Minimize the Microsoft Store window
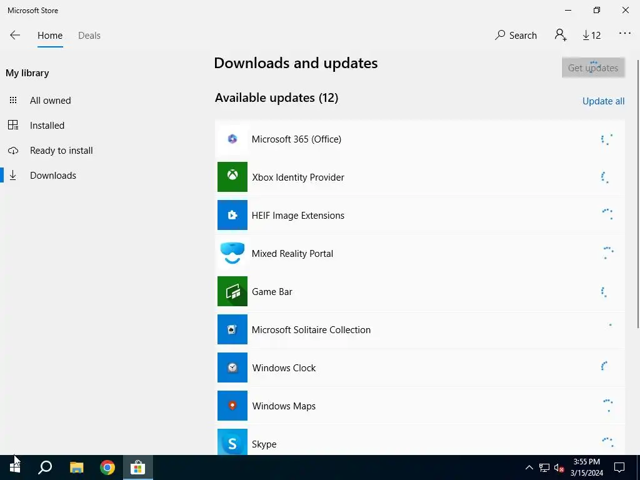640x480 pixels. pyautogui.click(x=568, y=10)
